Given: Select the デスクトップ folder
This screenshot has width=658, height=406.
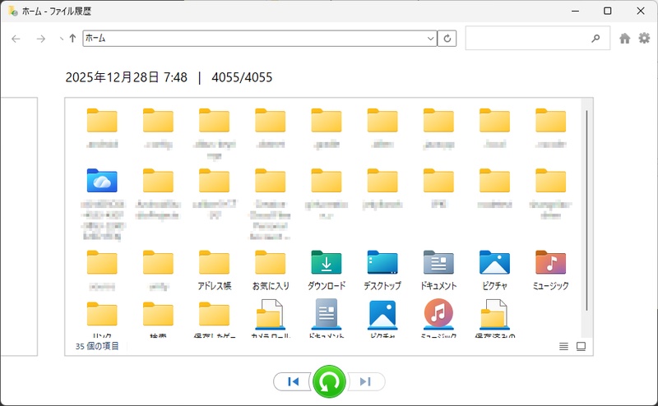Looking at the screenshot, I should 382,270.
